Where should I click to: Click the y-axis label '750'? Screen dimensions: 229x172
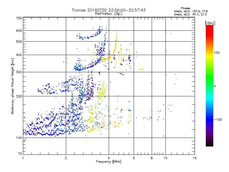19,18
